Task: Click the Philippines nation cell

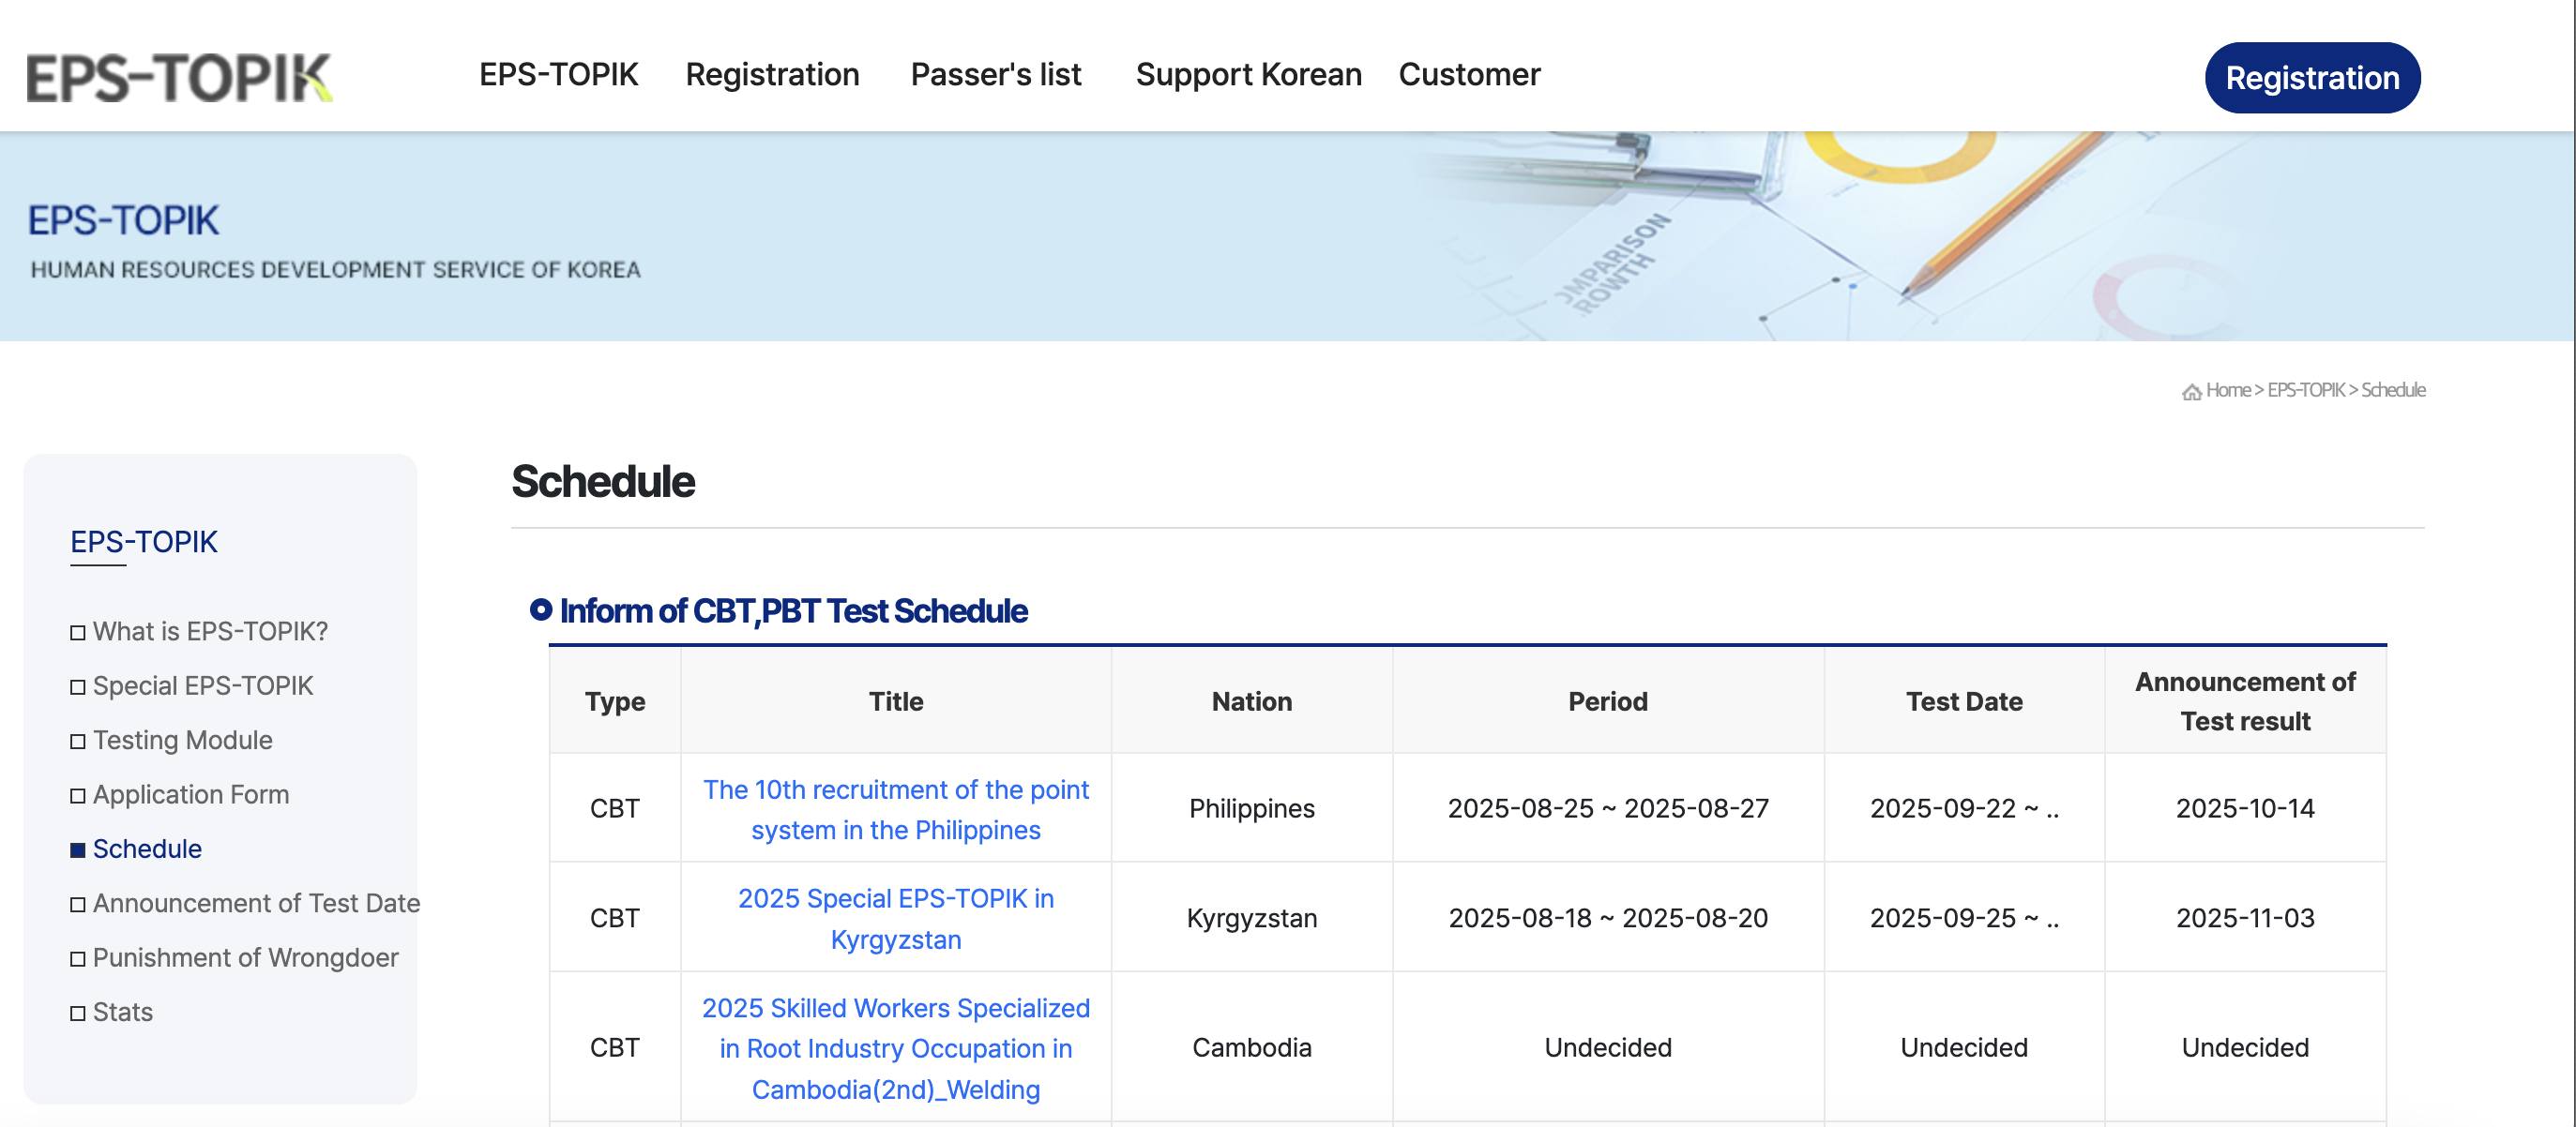Action: click(x=1252, y=808)
